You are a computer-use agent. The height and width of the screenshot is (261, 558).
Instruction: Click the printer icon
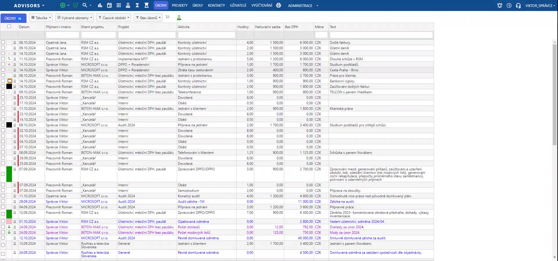(278, 5)
